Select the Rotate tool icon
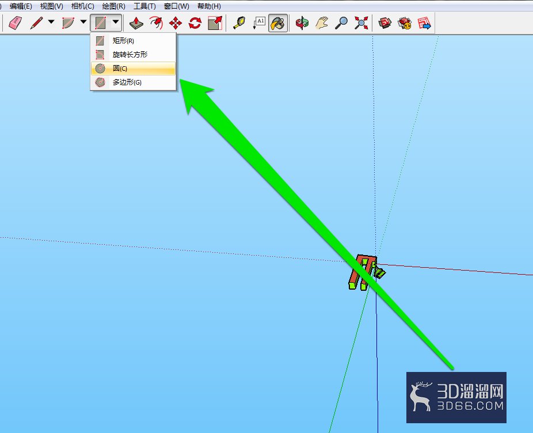This screenshot has width=533, height=433. coord(195,23)
